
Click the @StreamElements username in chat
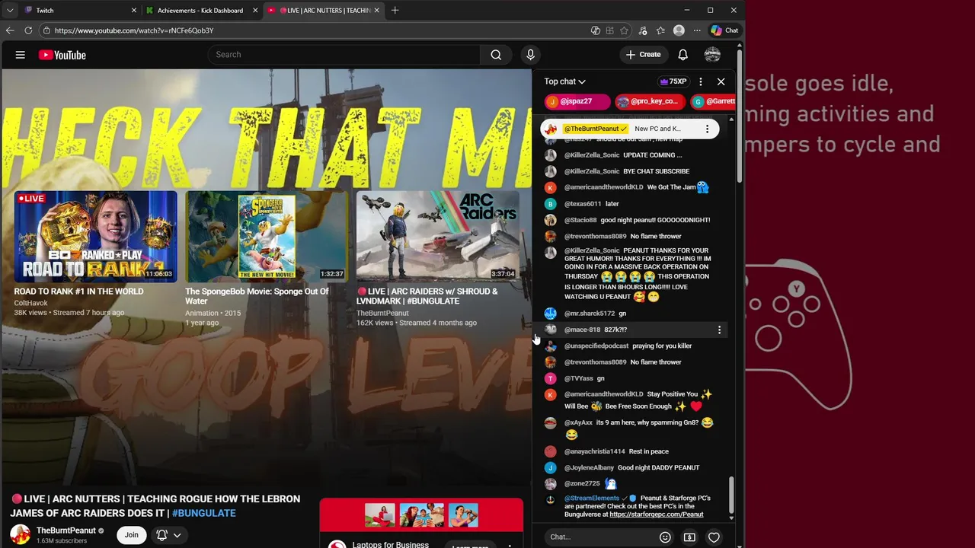click(x=592, y=499)
